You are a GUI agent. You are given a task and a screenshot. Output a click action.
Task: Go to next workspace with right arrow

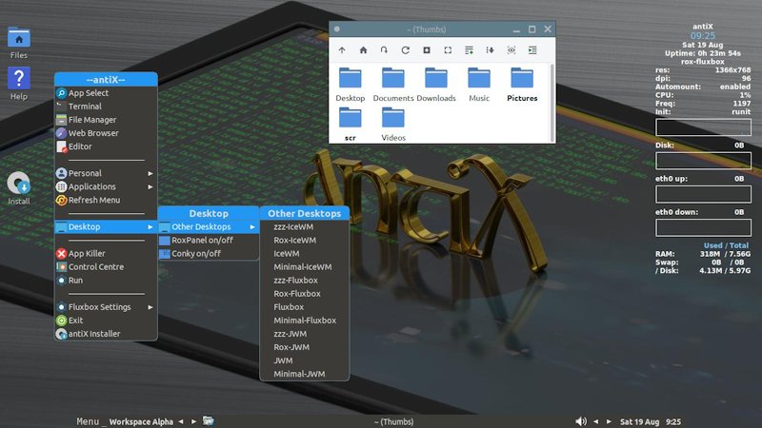click(193, 421)
